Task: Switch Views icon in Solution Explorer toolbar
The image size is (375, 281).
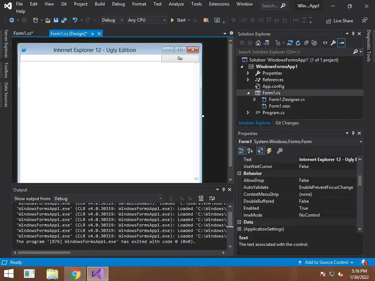Action: pyautogui.click(x=266, y=43)
